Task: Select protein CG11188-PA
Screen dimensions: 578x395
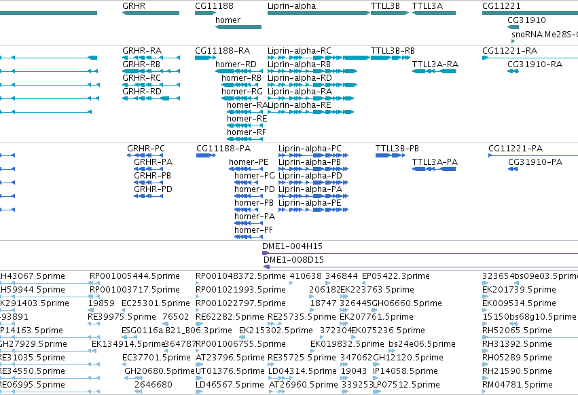Action: pos(206,155)
